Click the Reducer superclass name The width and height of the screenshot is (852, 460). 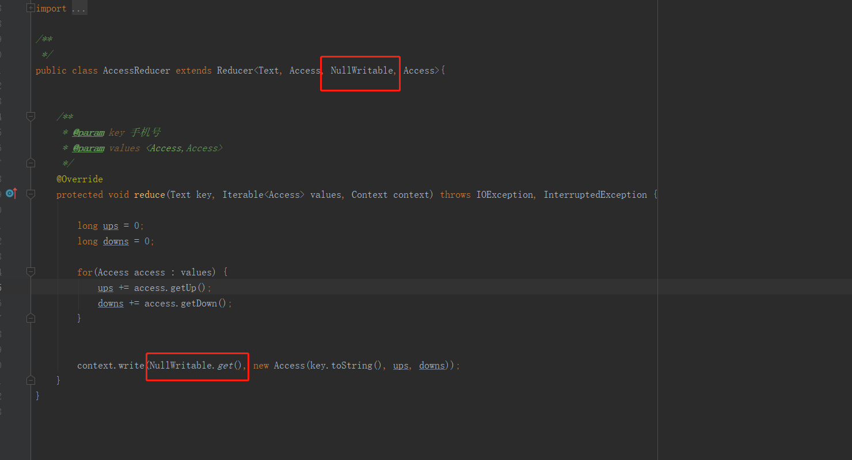pos(235,71)
